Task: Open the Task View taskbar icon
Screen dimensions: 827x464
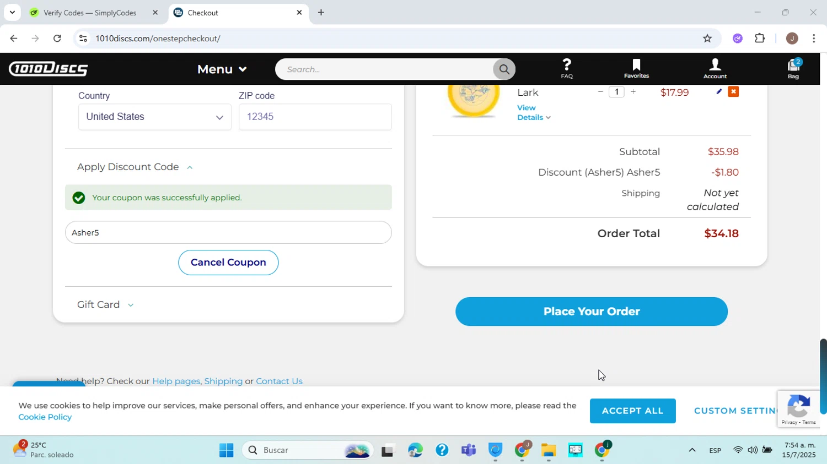Action: click(x=388, y=450)
